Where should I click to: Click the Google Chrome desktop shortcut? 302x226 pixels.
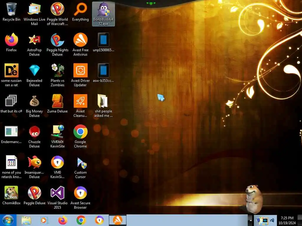tap(81, 136)
